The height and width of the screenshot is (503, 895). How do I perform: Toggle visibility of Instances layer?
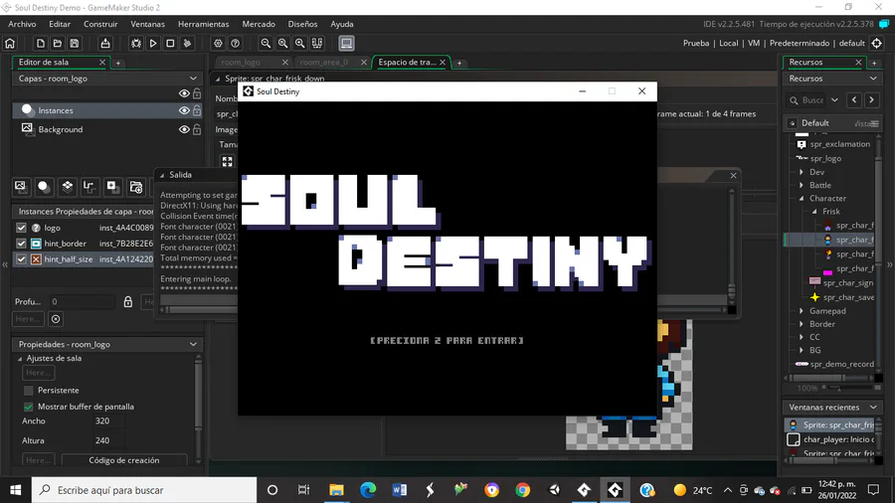[184, 110]
